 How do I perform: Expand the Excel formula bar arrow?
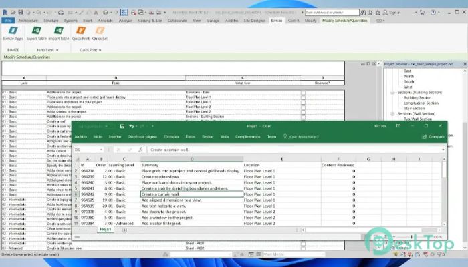coord(443,150)
